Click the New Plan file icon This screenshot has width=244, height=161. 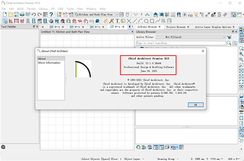coord(5,15)
